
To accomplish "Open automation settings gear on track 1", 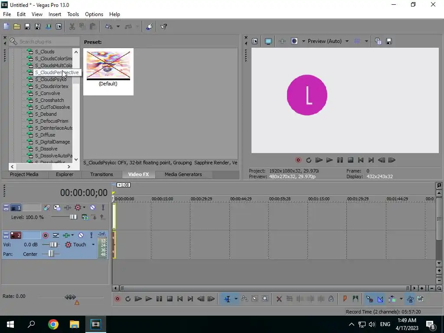I will 78,208.
